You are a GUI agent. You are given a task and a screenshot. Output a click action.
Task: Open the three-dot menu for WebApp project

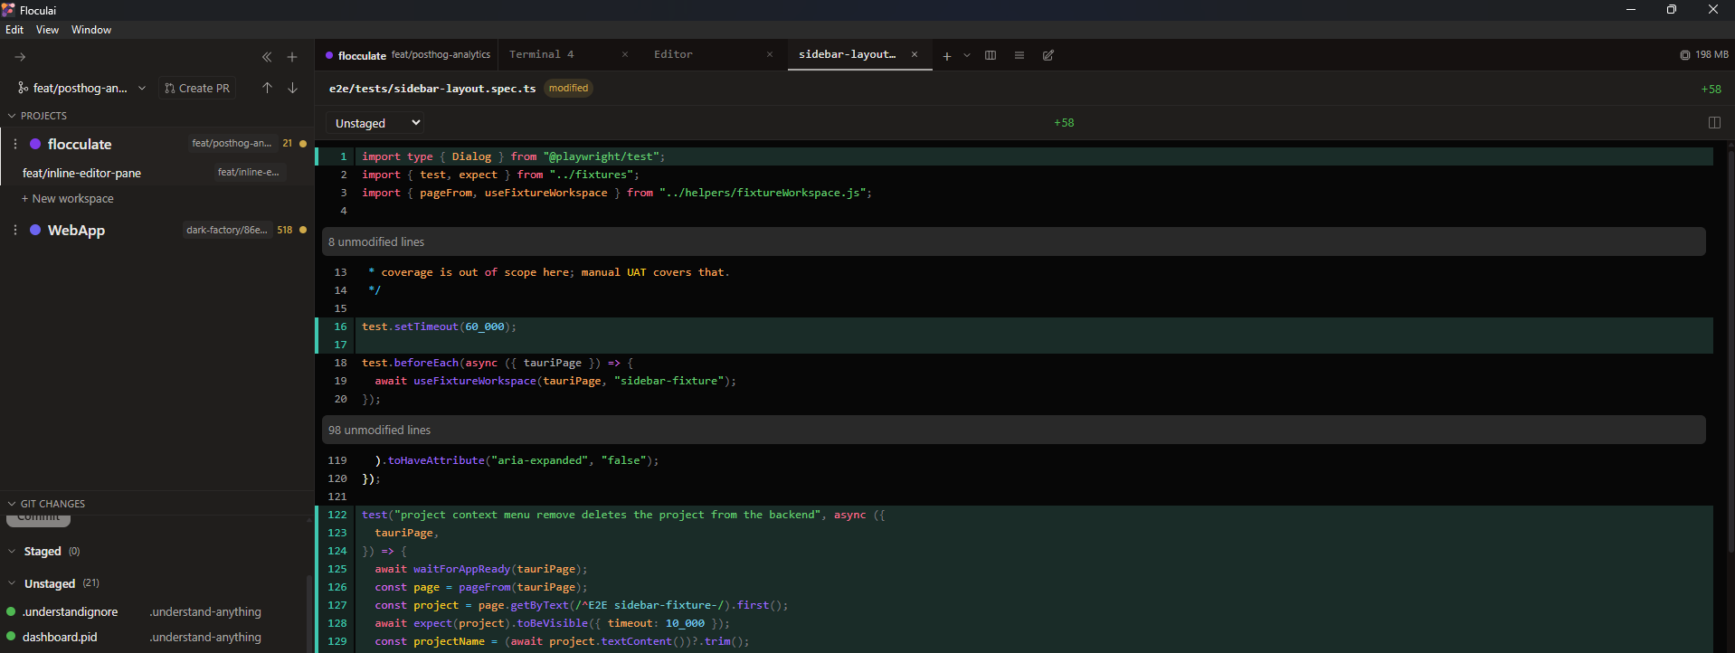pos(15,230)
